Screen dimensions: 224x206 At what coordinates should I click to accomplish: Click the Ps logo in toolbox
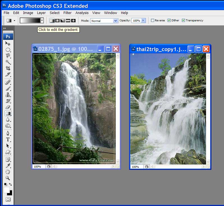(8, 37)
